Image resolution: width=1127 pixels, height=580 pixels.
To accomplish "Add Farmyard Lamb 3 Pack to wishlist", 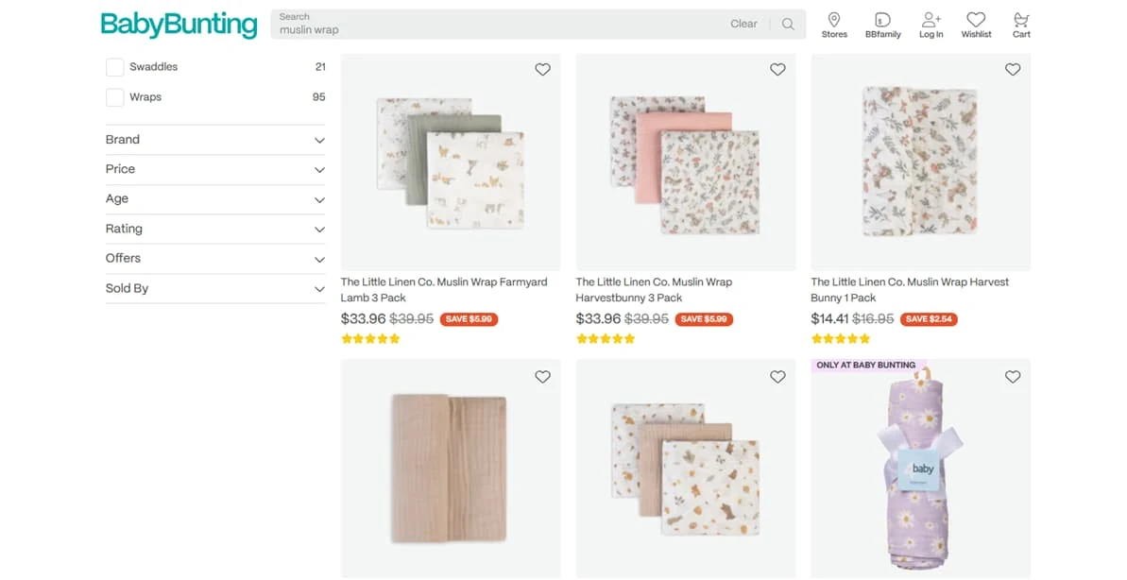I will tap(542, 70).
